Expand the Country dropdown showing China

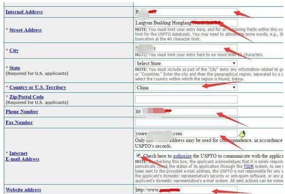[186, 87]
